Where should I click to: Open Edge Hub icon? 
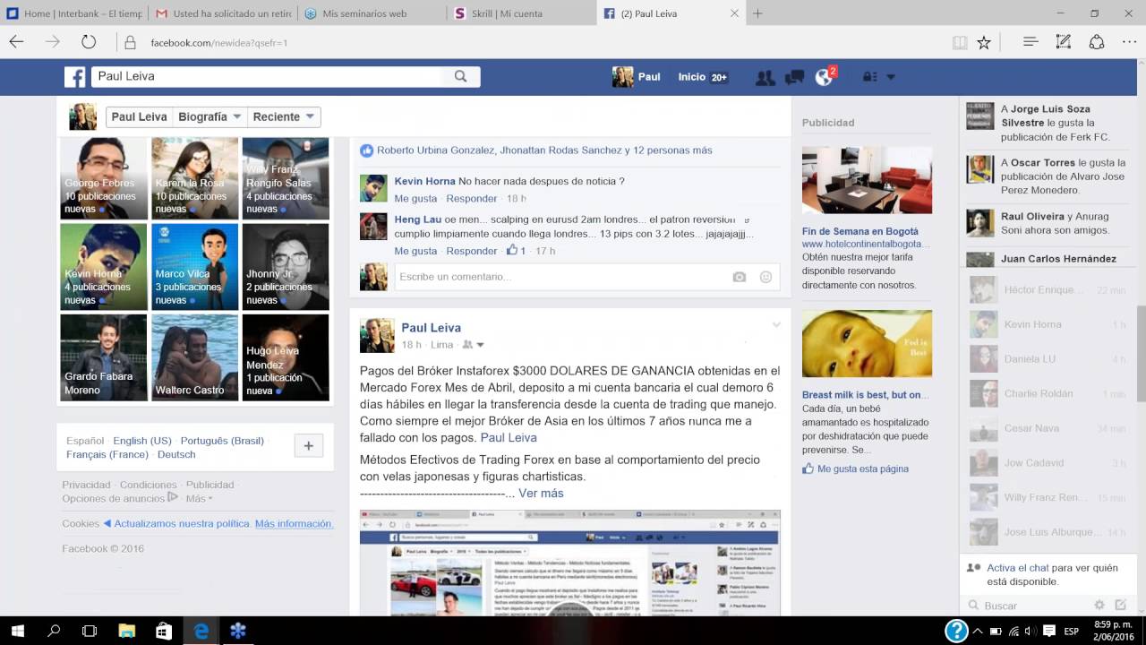point(1031,42)
